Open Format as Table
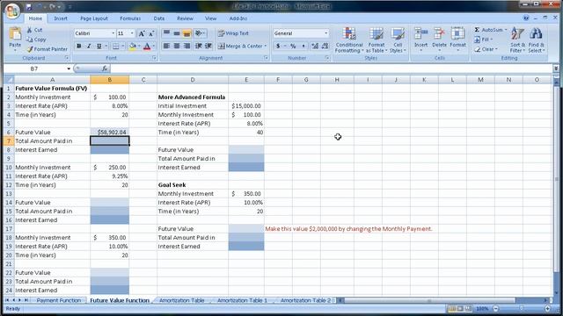 point(377,40)
